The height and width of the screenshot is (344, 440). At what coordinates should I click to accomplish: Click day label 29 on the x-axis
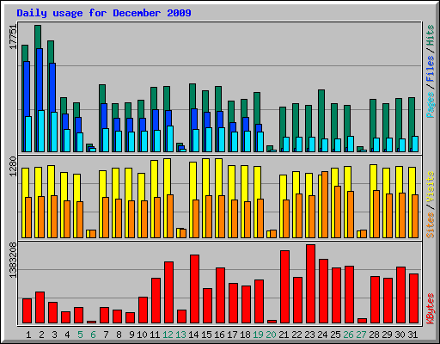(387, 335)
